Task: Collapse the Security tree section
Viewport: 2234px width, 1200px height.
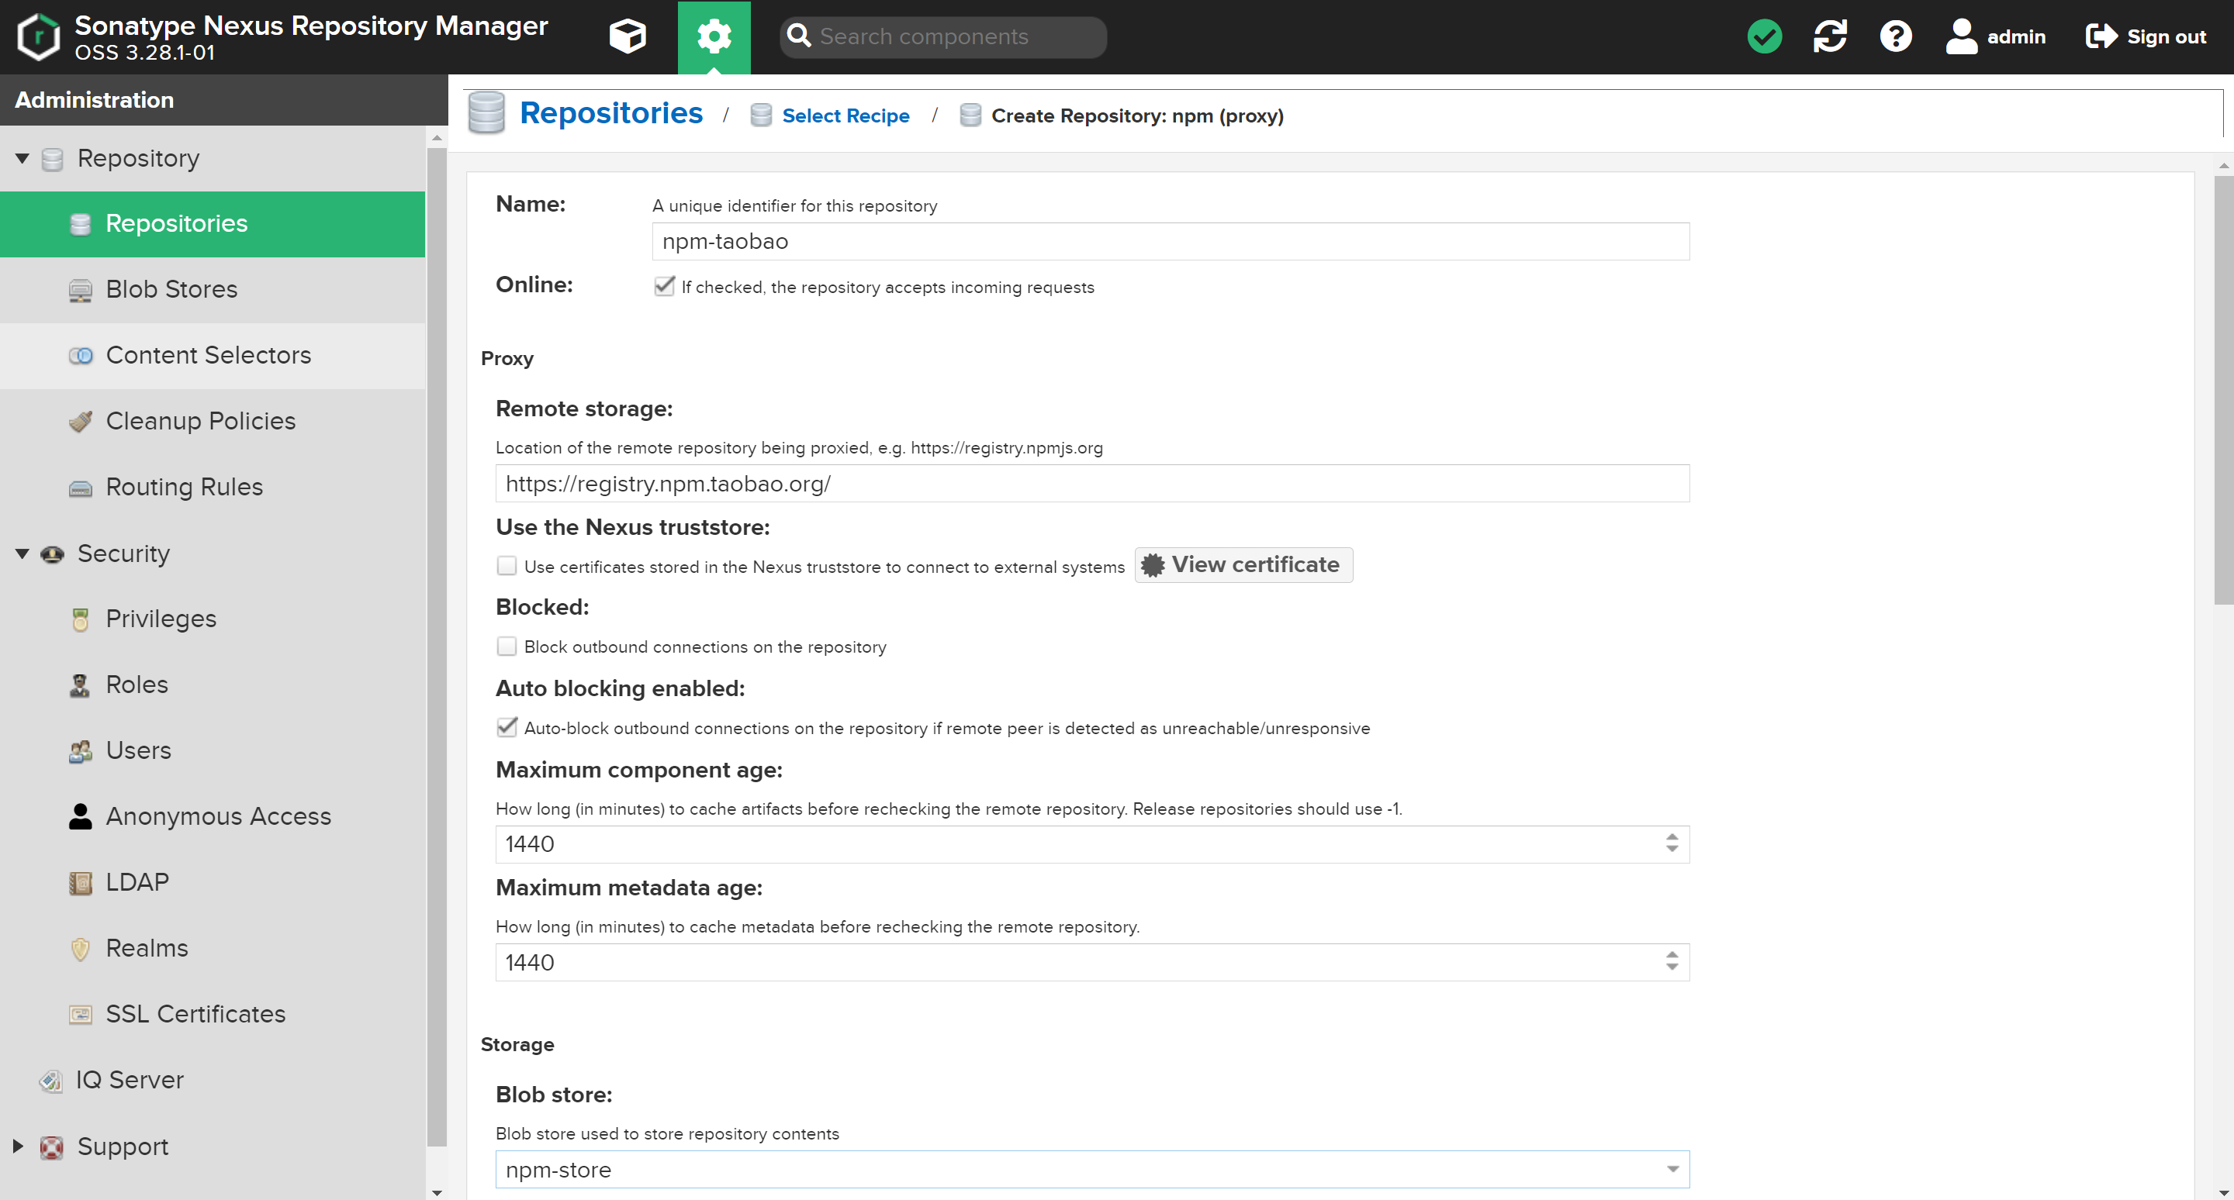Action: 22,553
